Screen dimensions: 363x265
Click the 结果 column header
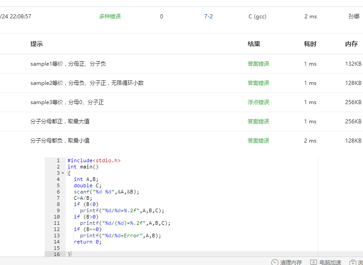click(254, 44)
